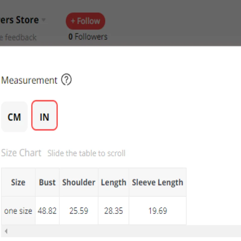Follow the store with + Follow button
241x241 pixels.
pos(86,21)
